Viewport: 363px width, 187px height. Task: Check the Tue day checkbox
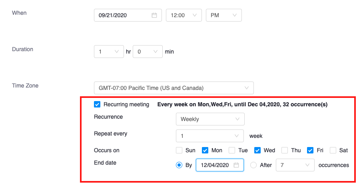232,150
